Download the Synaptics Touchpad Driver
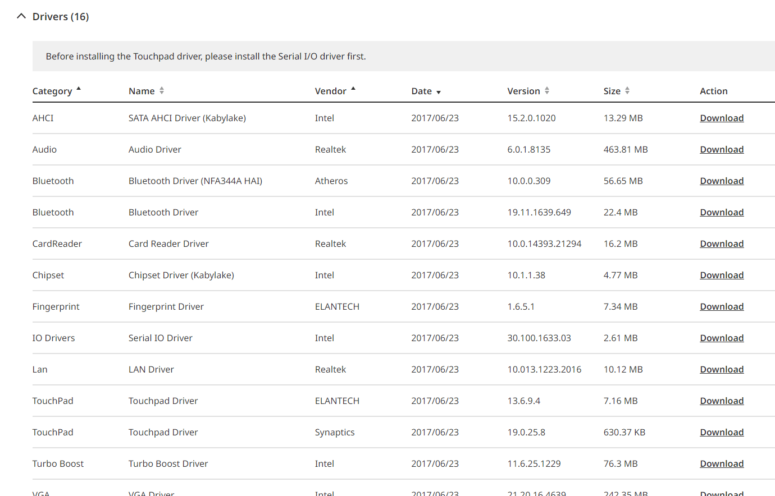The height and width of the screenshot is (496, 775). pos(722,432)
